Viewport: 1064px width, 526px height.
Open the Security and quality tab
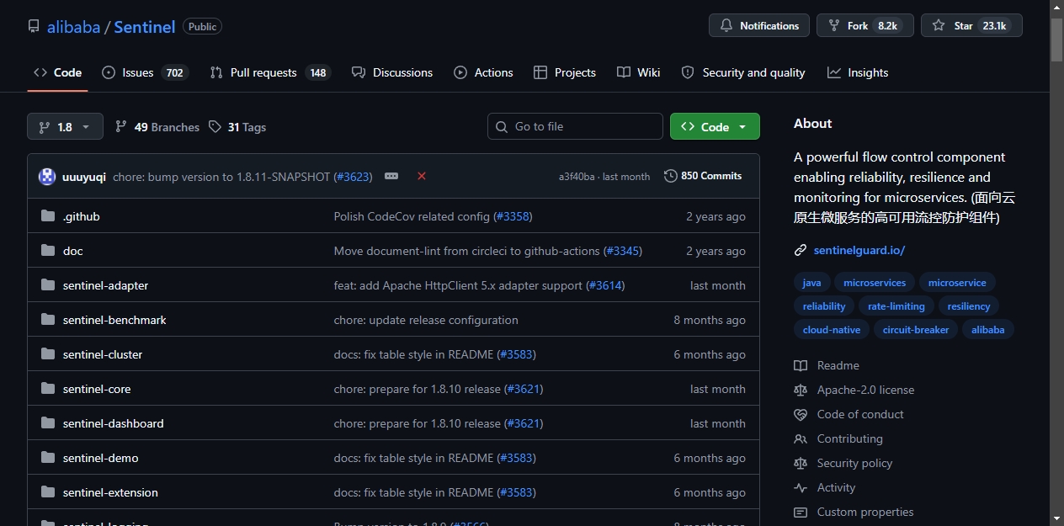pos(743,72)
